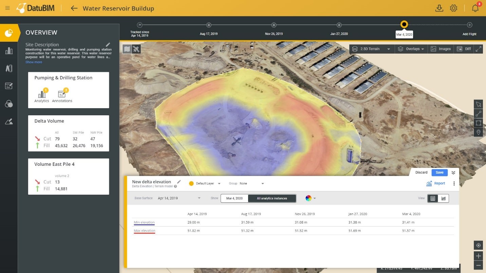Open the notifications bell
This screenshot has width=486, height=273.
(475, 8)
